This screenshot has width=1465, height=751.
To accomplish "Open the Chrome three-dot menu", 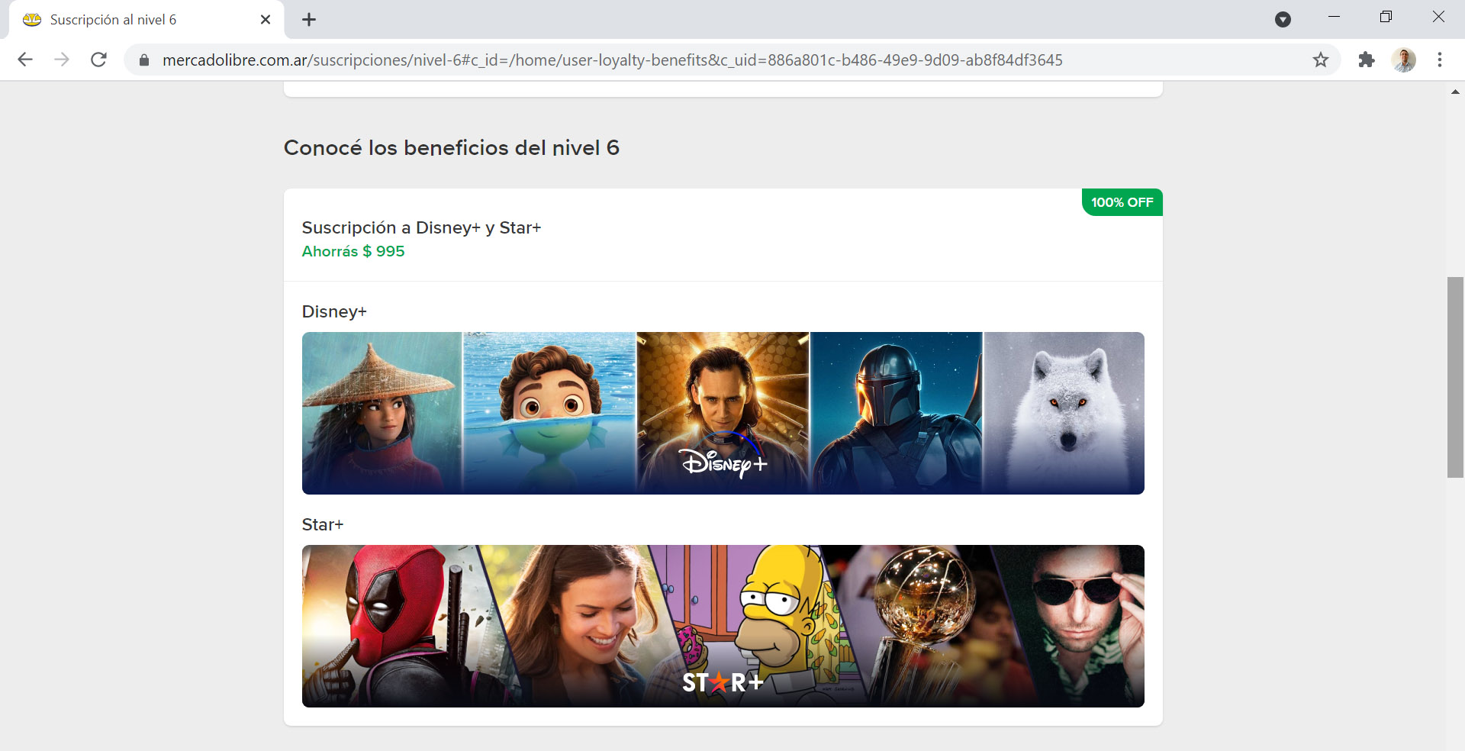I will pos(1440,60).
